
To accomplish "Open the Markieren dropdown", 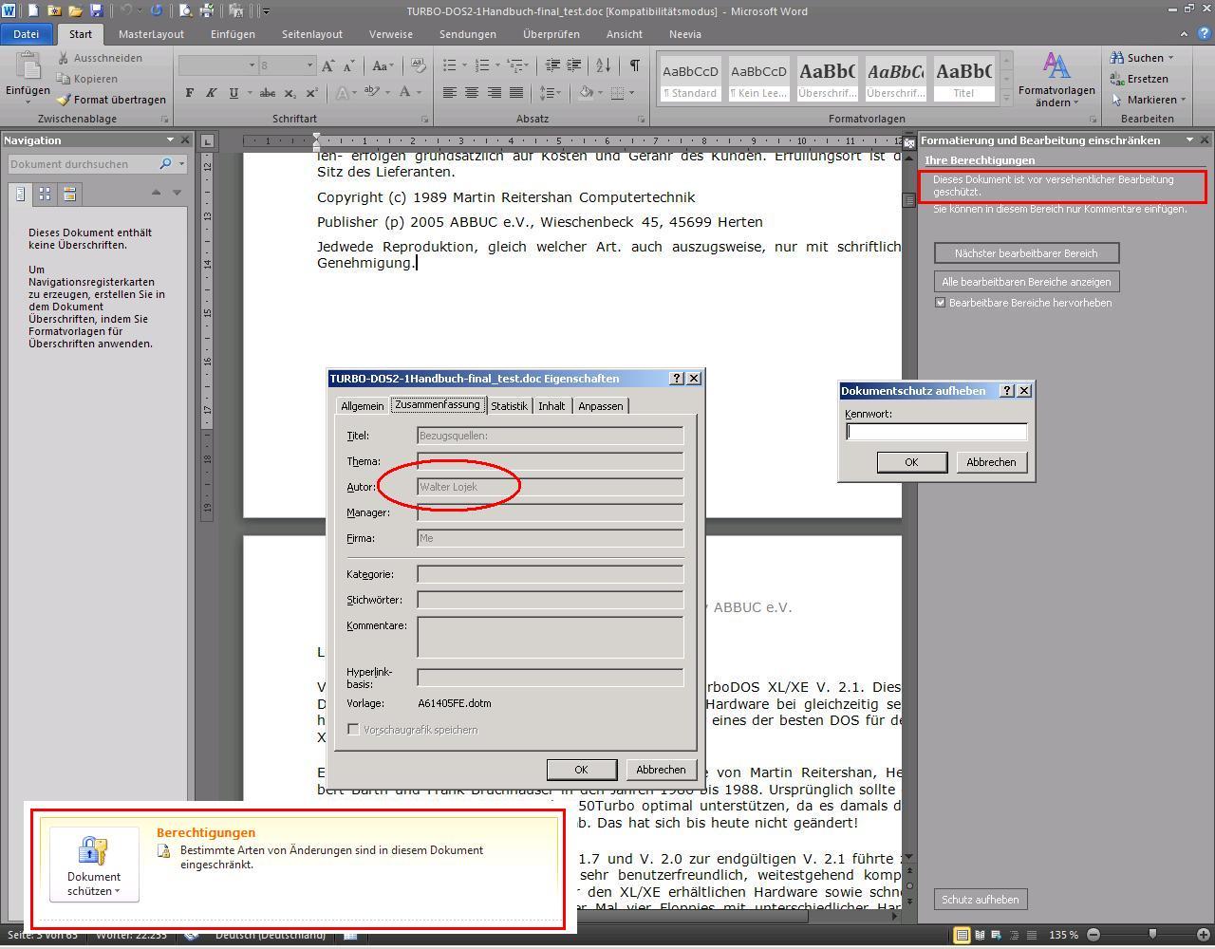I will (x=1184, y=100).
